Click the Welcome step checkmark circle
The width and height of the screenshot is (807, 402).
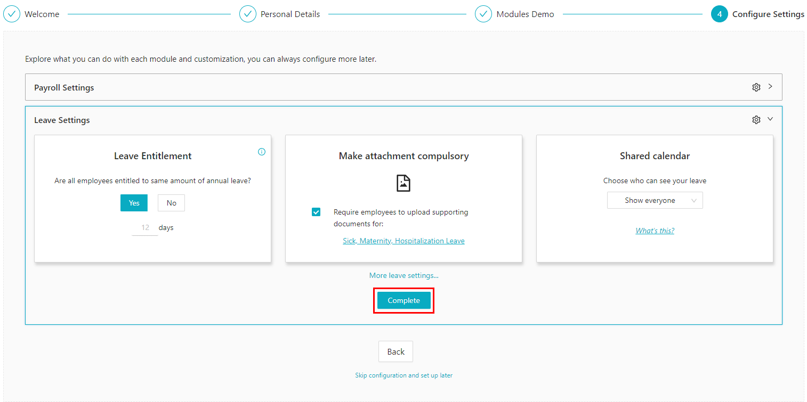(x=12, y=13)
